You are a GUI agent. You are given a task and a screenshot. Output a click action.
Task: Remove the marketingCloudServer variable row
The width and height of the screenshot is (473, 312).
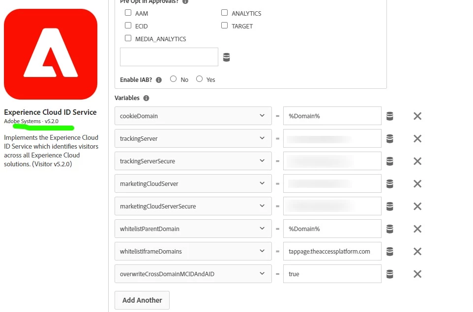click(417, 184)
